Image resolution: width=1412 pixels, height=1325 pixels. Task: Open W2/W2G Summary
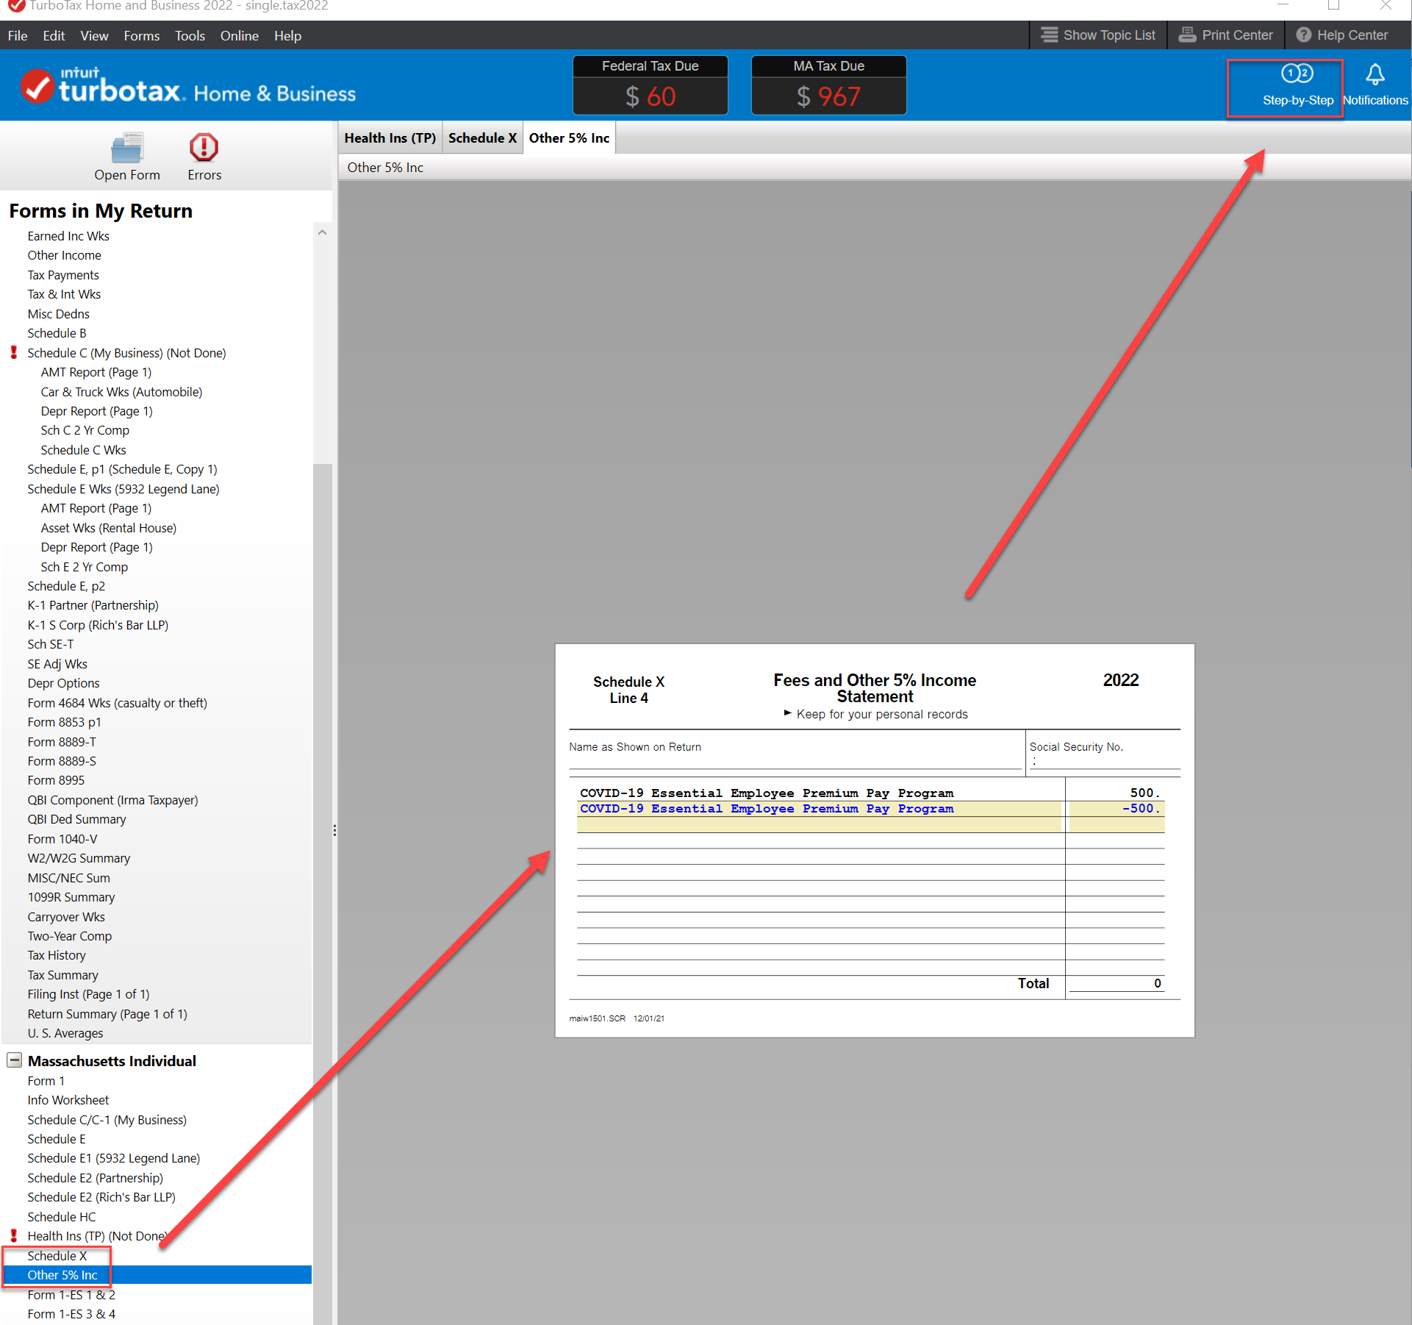pyautogui.click(x=79, y=858)
